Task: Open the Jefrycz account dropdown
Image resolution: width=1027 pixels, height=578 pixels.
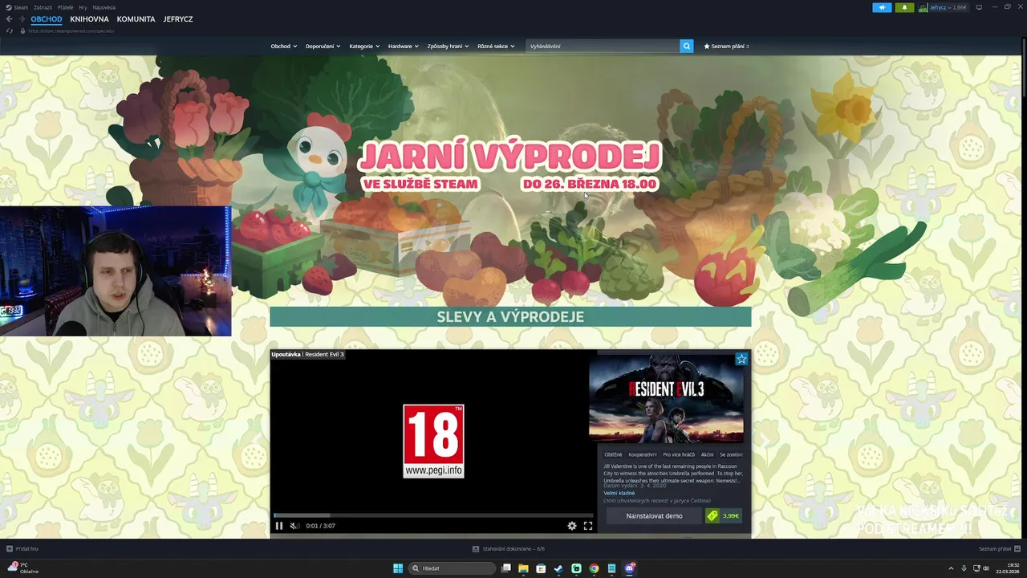Action: pos(944,7)
